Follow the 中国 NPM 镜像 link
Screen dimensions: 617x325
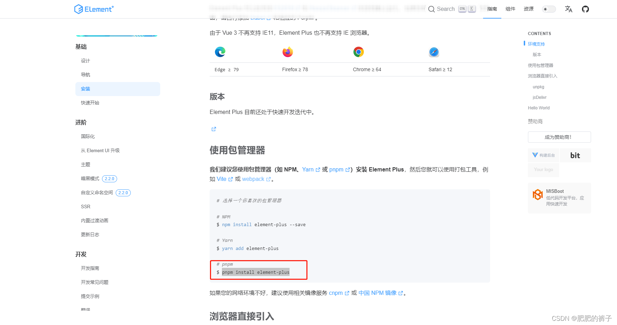[x=381, y=293]
